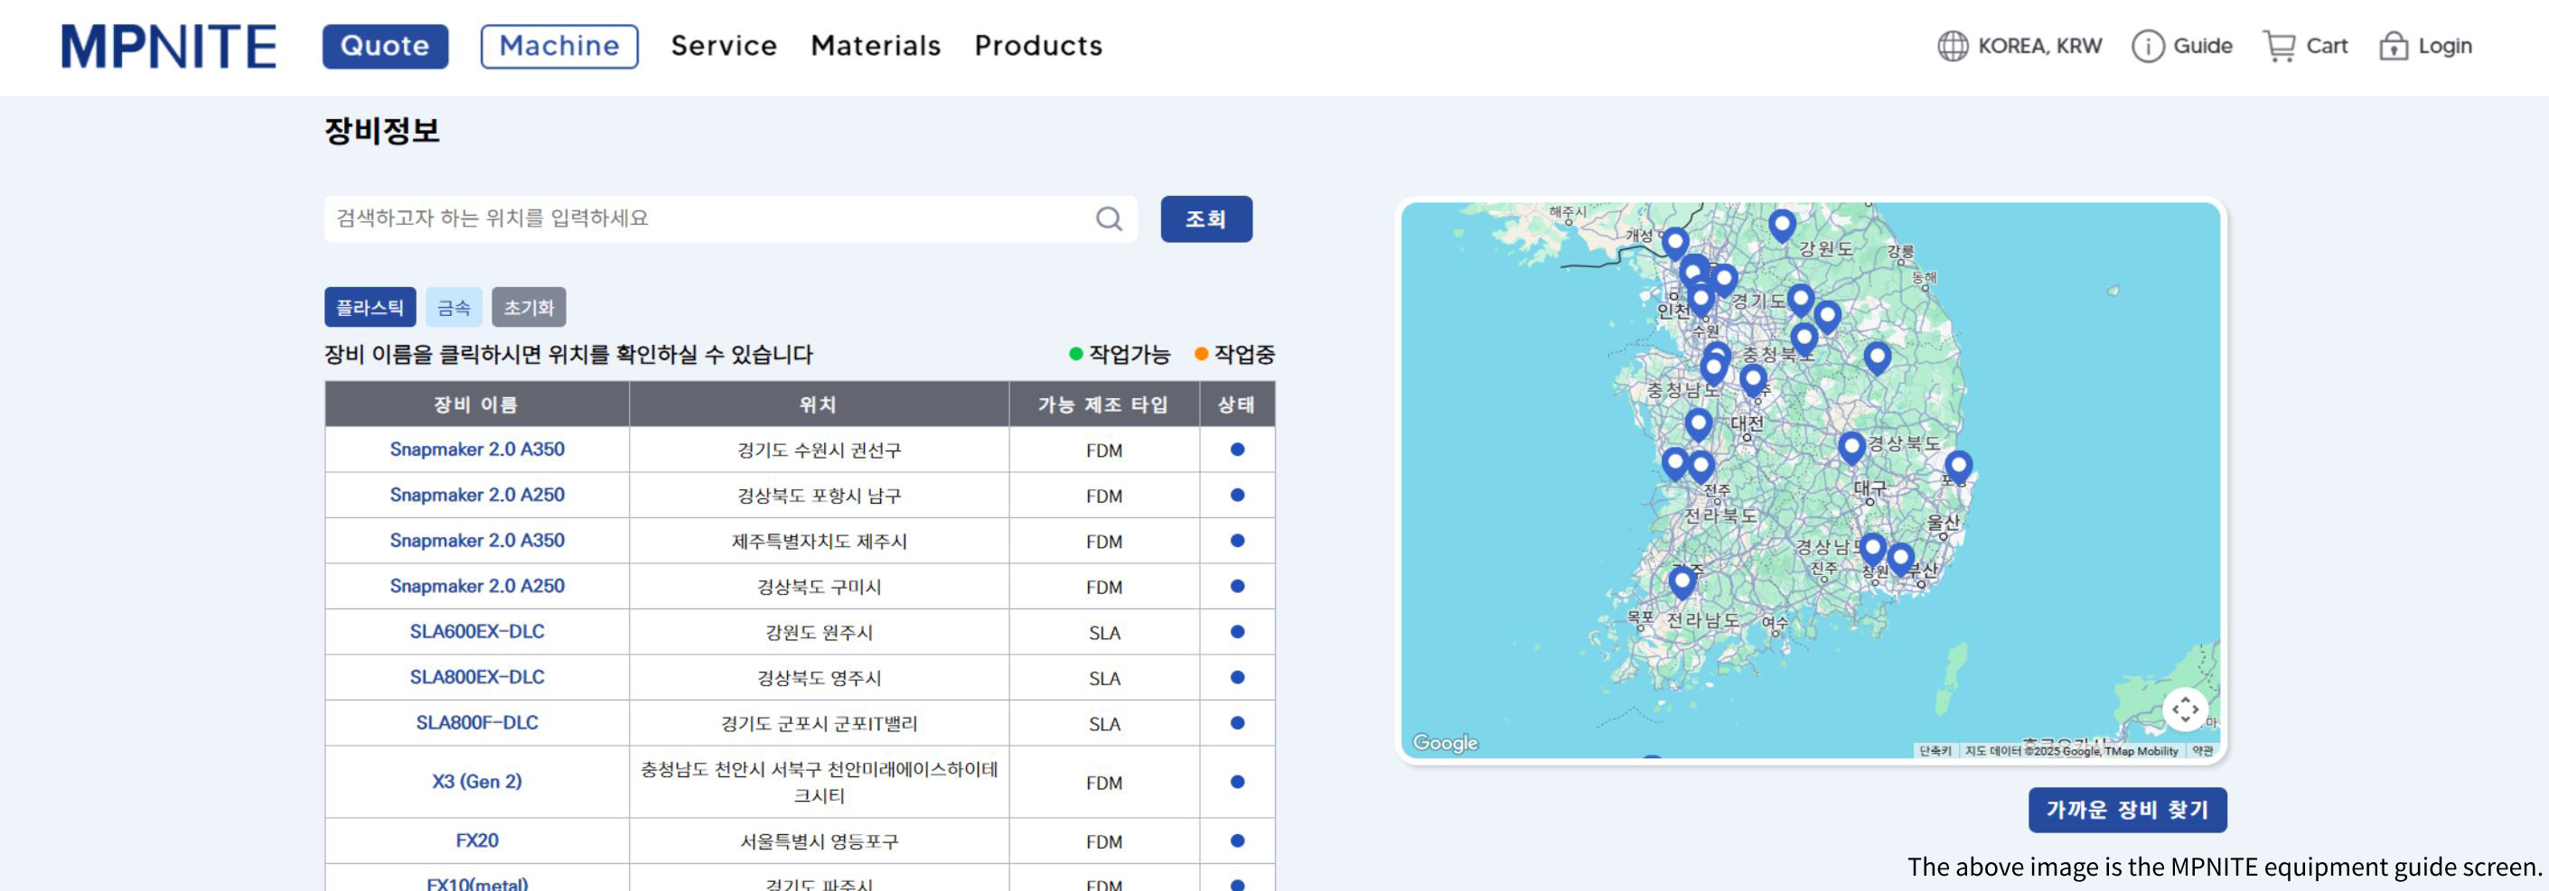This screenshot has width=2549, height=891.
Task: Open the Products menu
Action: [1038, 45]
